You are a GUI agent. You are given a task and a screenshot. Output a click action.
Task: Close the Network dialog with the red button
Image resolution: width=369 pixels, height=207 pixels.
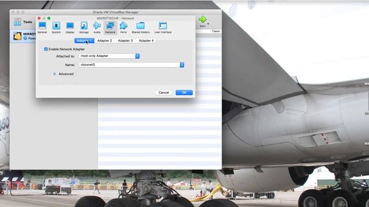39,18
